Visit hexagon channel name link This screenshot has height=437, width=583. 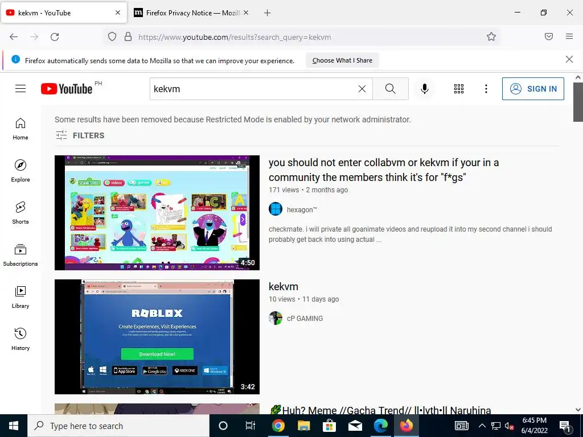pos(302,209)
